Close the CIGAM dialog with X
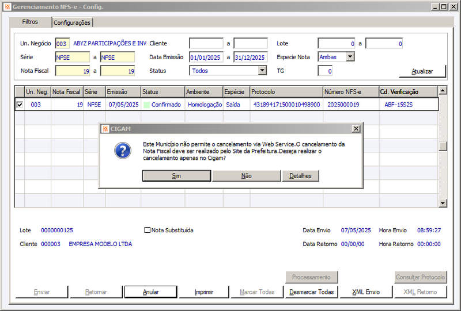The width and height of the screenshot is (461, 311). tap(356, 129)
